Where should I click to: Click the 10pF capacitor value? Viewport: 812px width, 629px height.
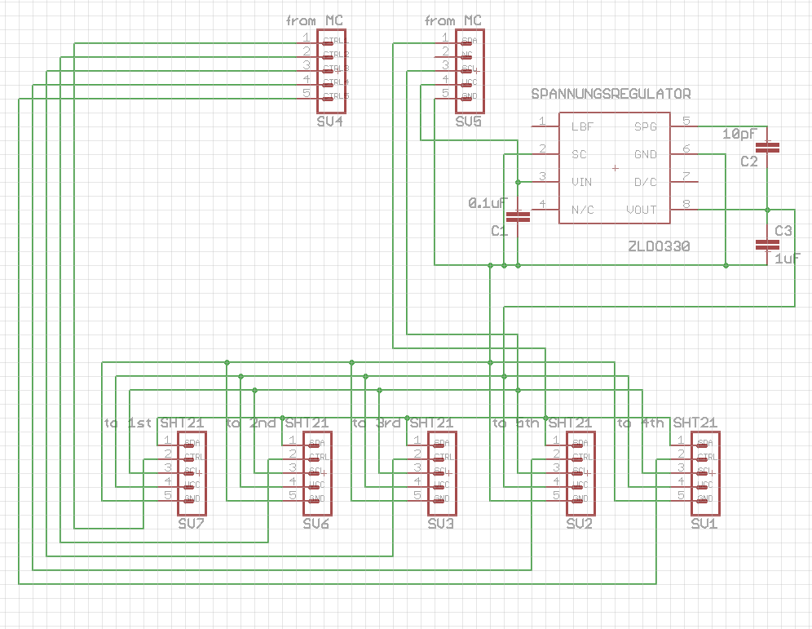coord(739,134)
